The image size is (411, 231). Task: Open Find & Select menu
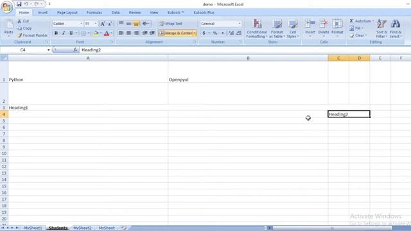pos(396,28)
